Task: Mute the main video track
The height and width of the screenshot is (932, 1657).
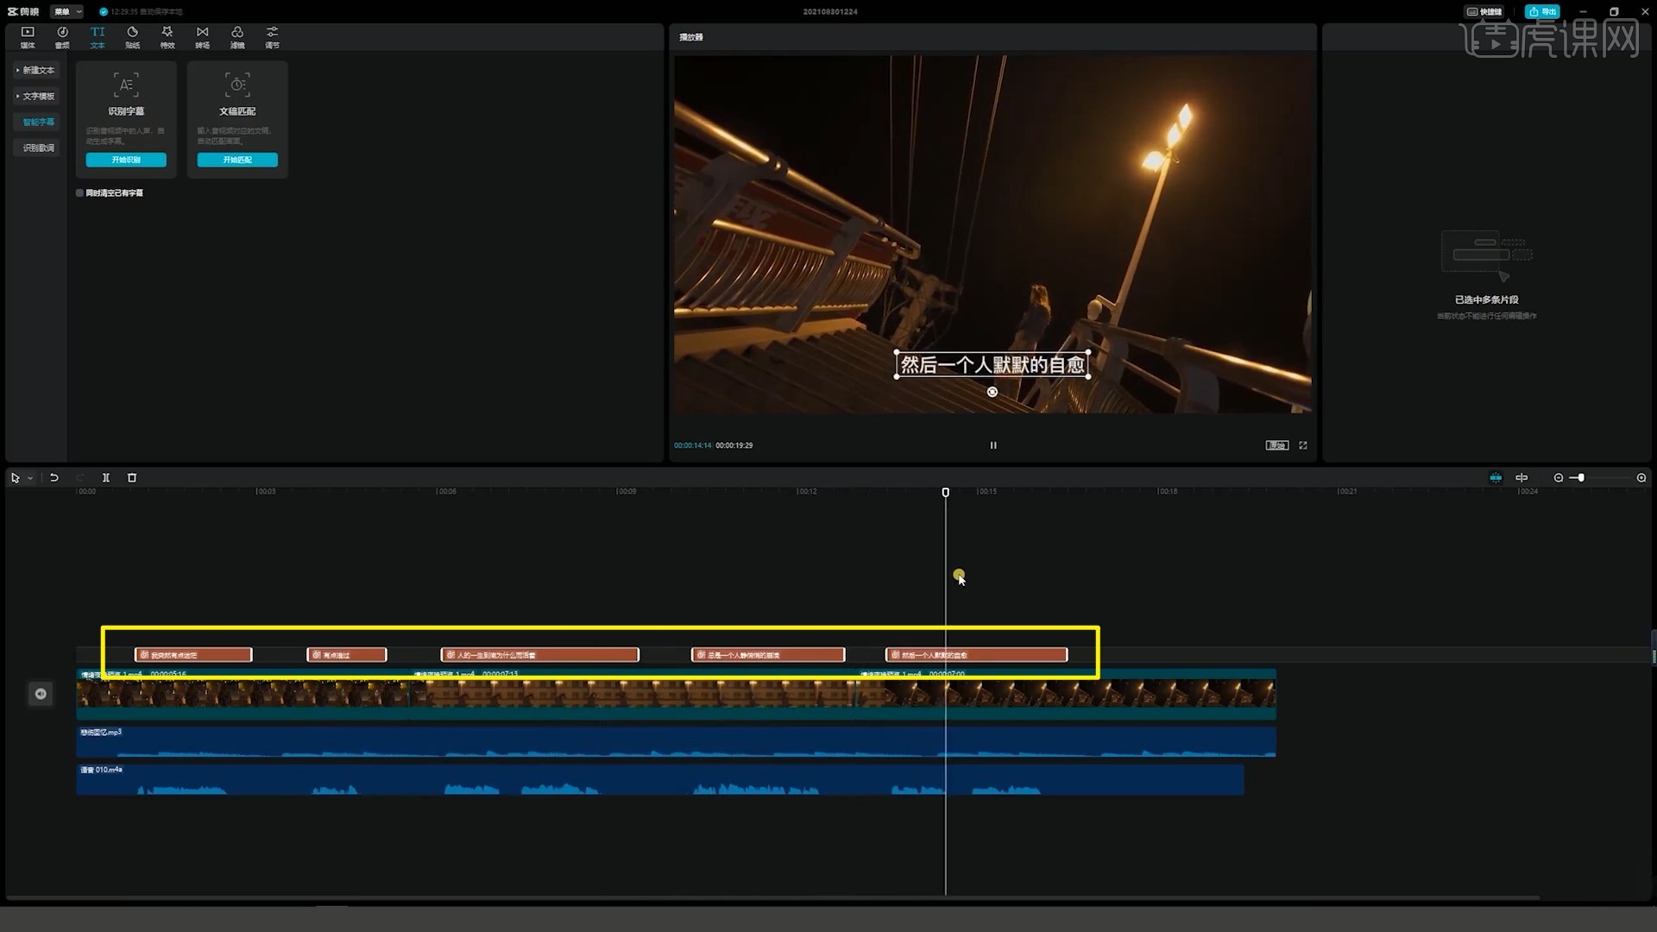Action: [x=41, y=694]
